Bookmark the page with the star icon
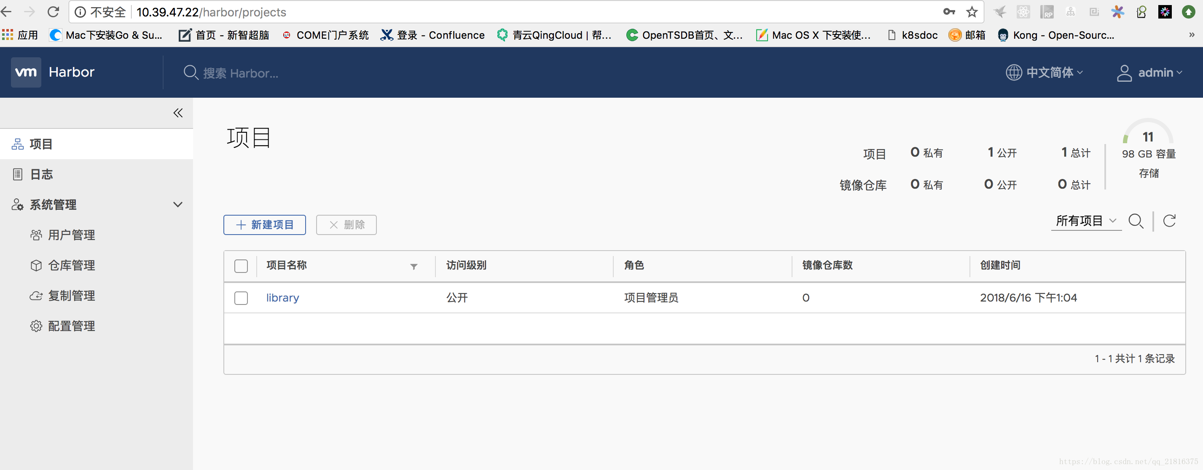Image resolution: width=1203 pixels, height=470 pixels. pyautogui.click(x=972, y=12)
